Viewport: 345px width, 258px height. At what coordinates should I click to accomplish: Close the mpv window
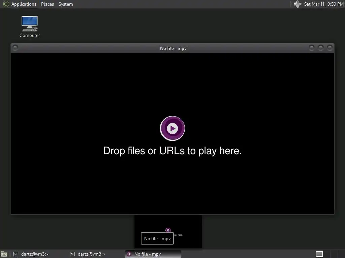coord(330,48)
